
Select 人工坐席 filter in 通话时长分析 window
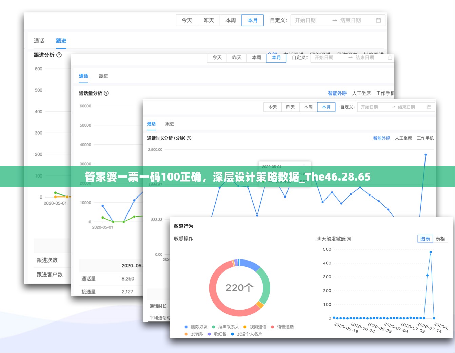[403, 138]
